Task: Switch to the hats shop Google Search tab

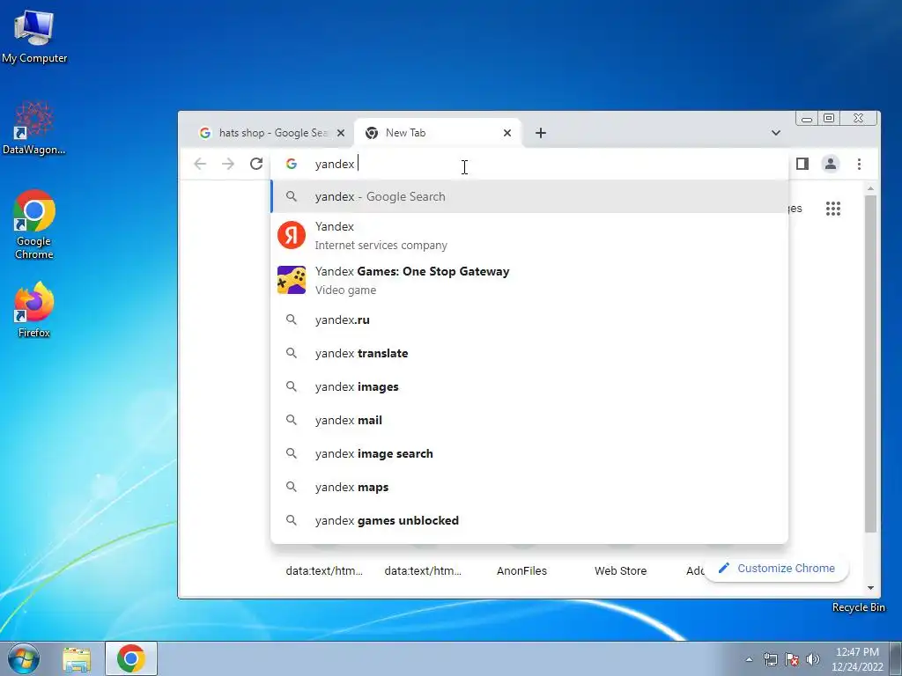Action: pyautogui.click(x=272, y=133)
